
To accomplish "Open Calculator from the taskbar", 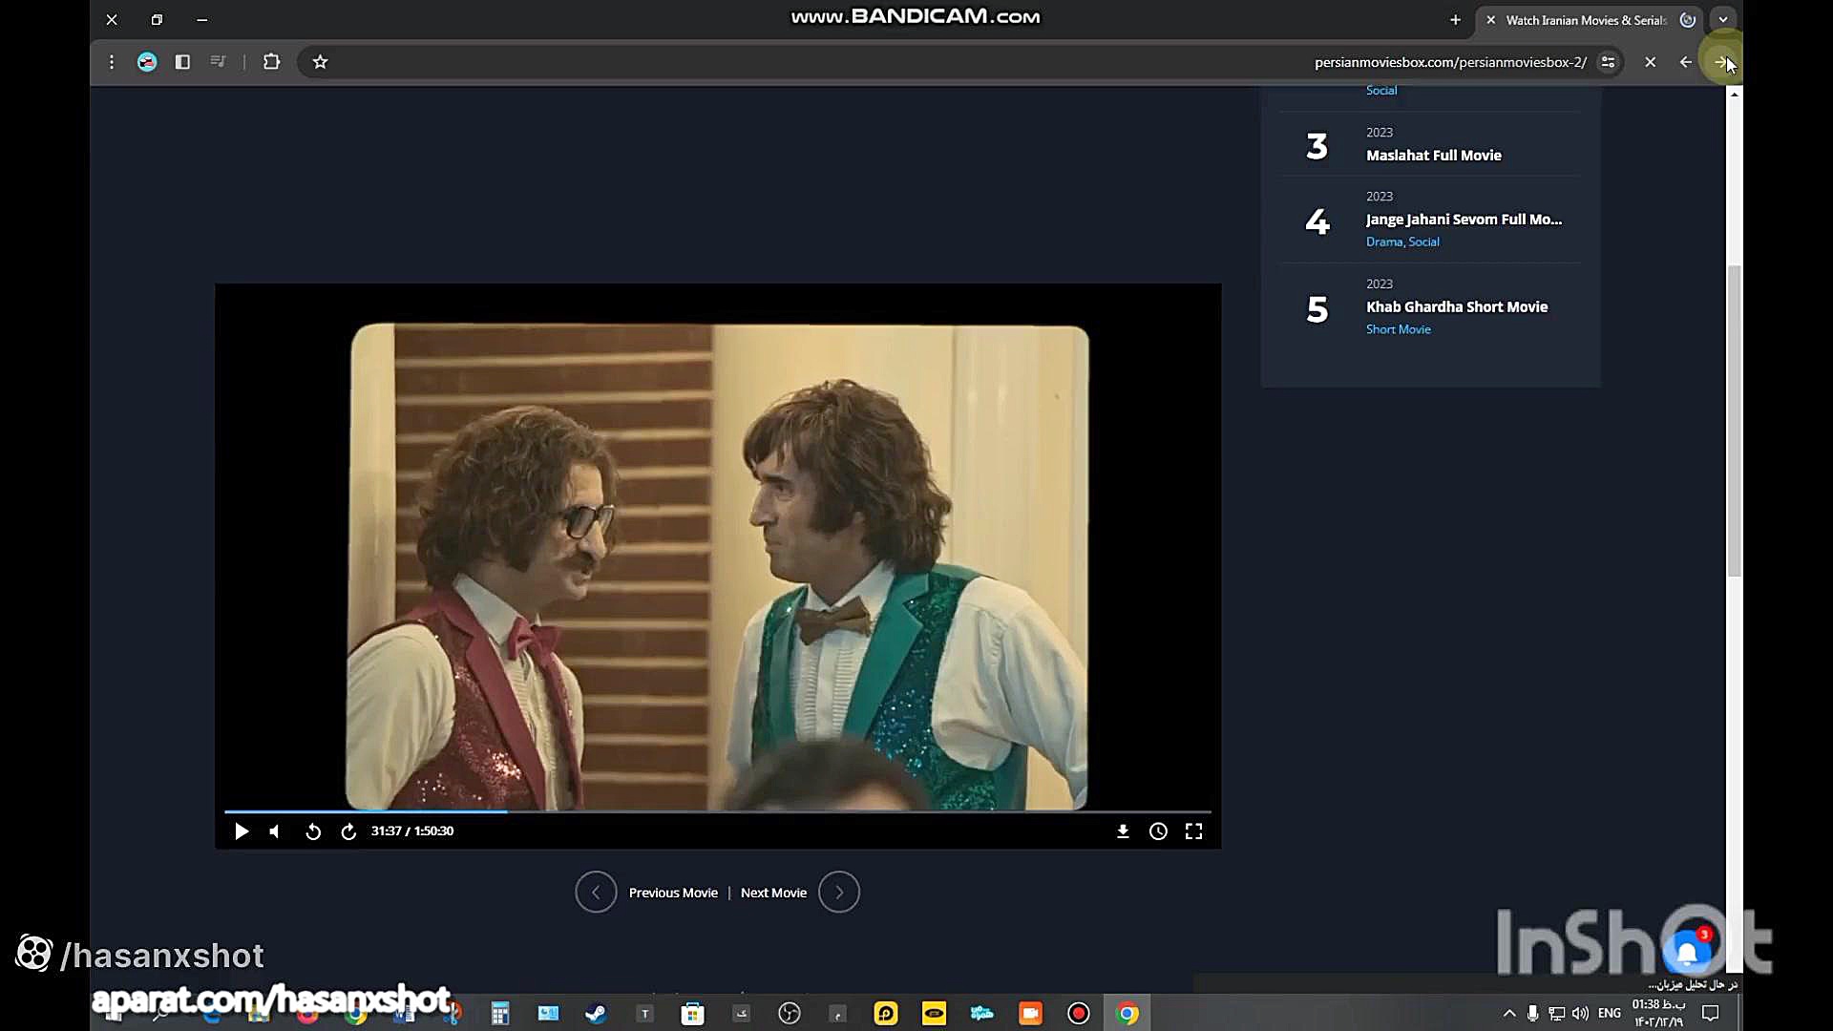I will pos(500,1014).
